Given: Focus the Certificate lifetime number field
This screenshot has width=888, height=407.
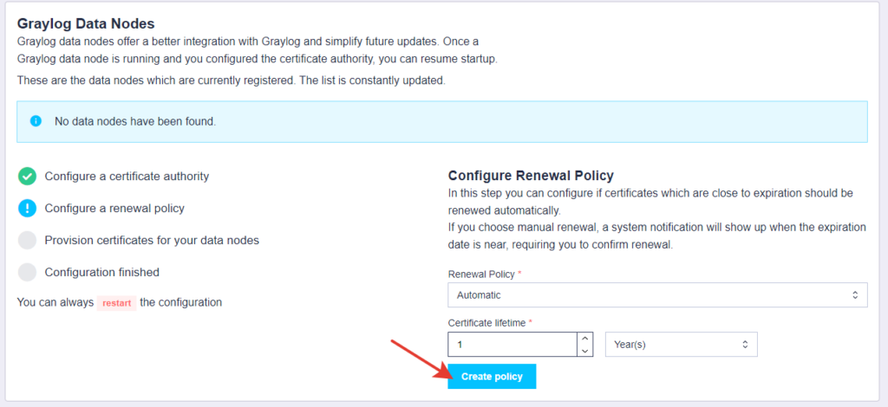Looking at the screenshot, I should point(513,345).
